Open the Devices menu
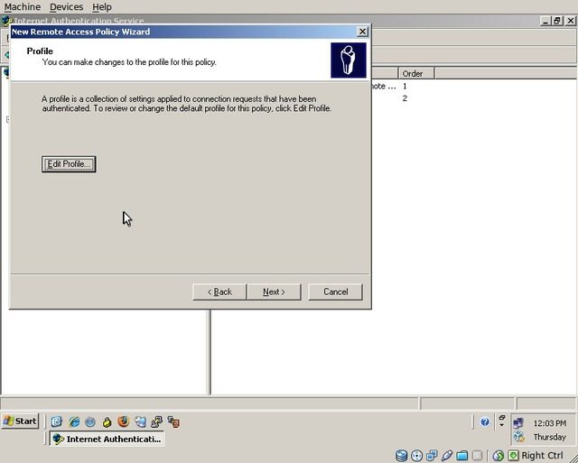Screen dimensions: 578x463 (66, 6)
